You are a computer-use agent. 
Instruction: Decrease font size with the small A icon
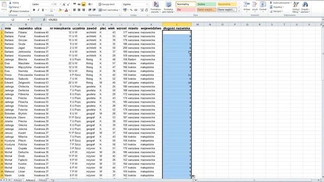[68, 5]
